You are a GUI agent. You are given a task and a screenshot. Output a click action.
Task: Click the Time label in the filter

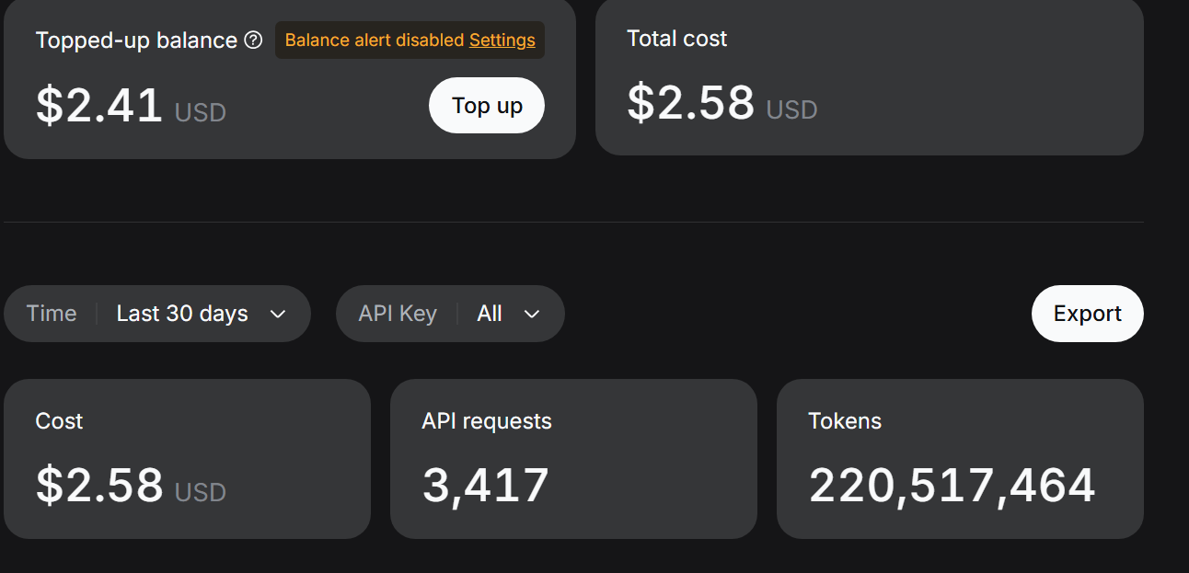(x=52, y=314)
